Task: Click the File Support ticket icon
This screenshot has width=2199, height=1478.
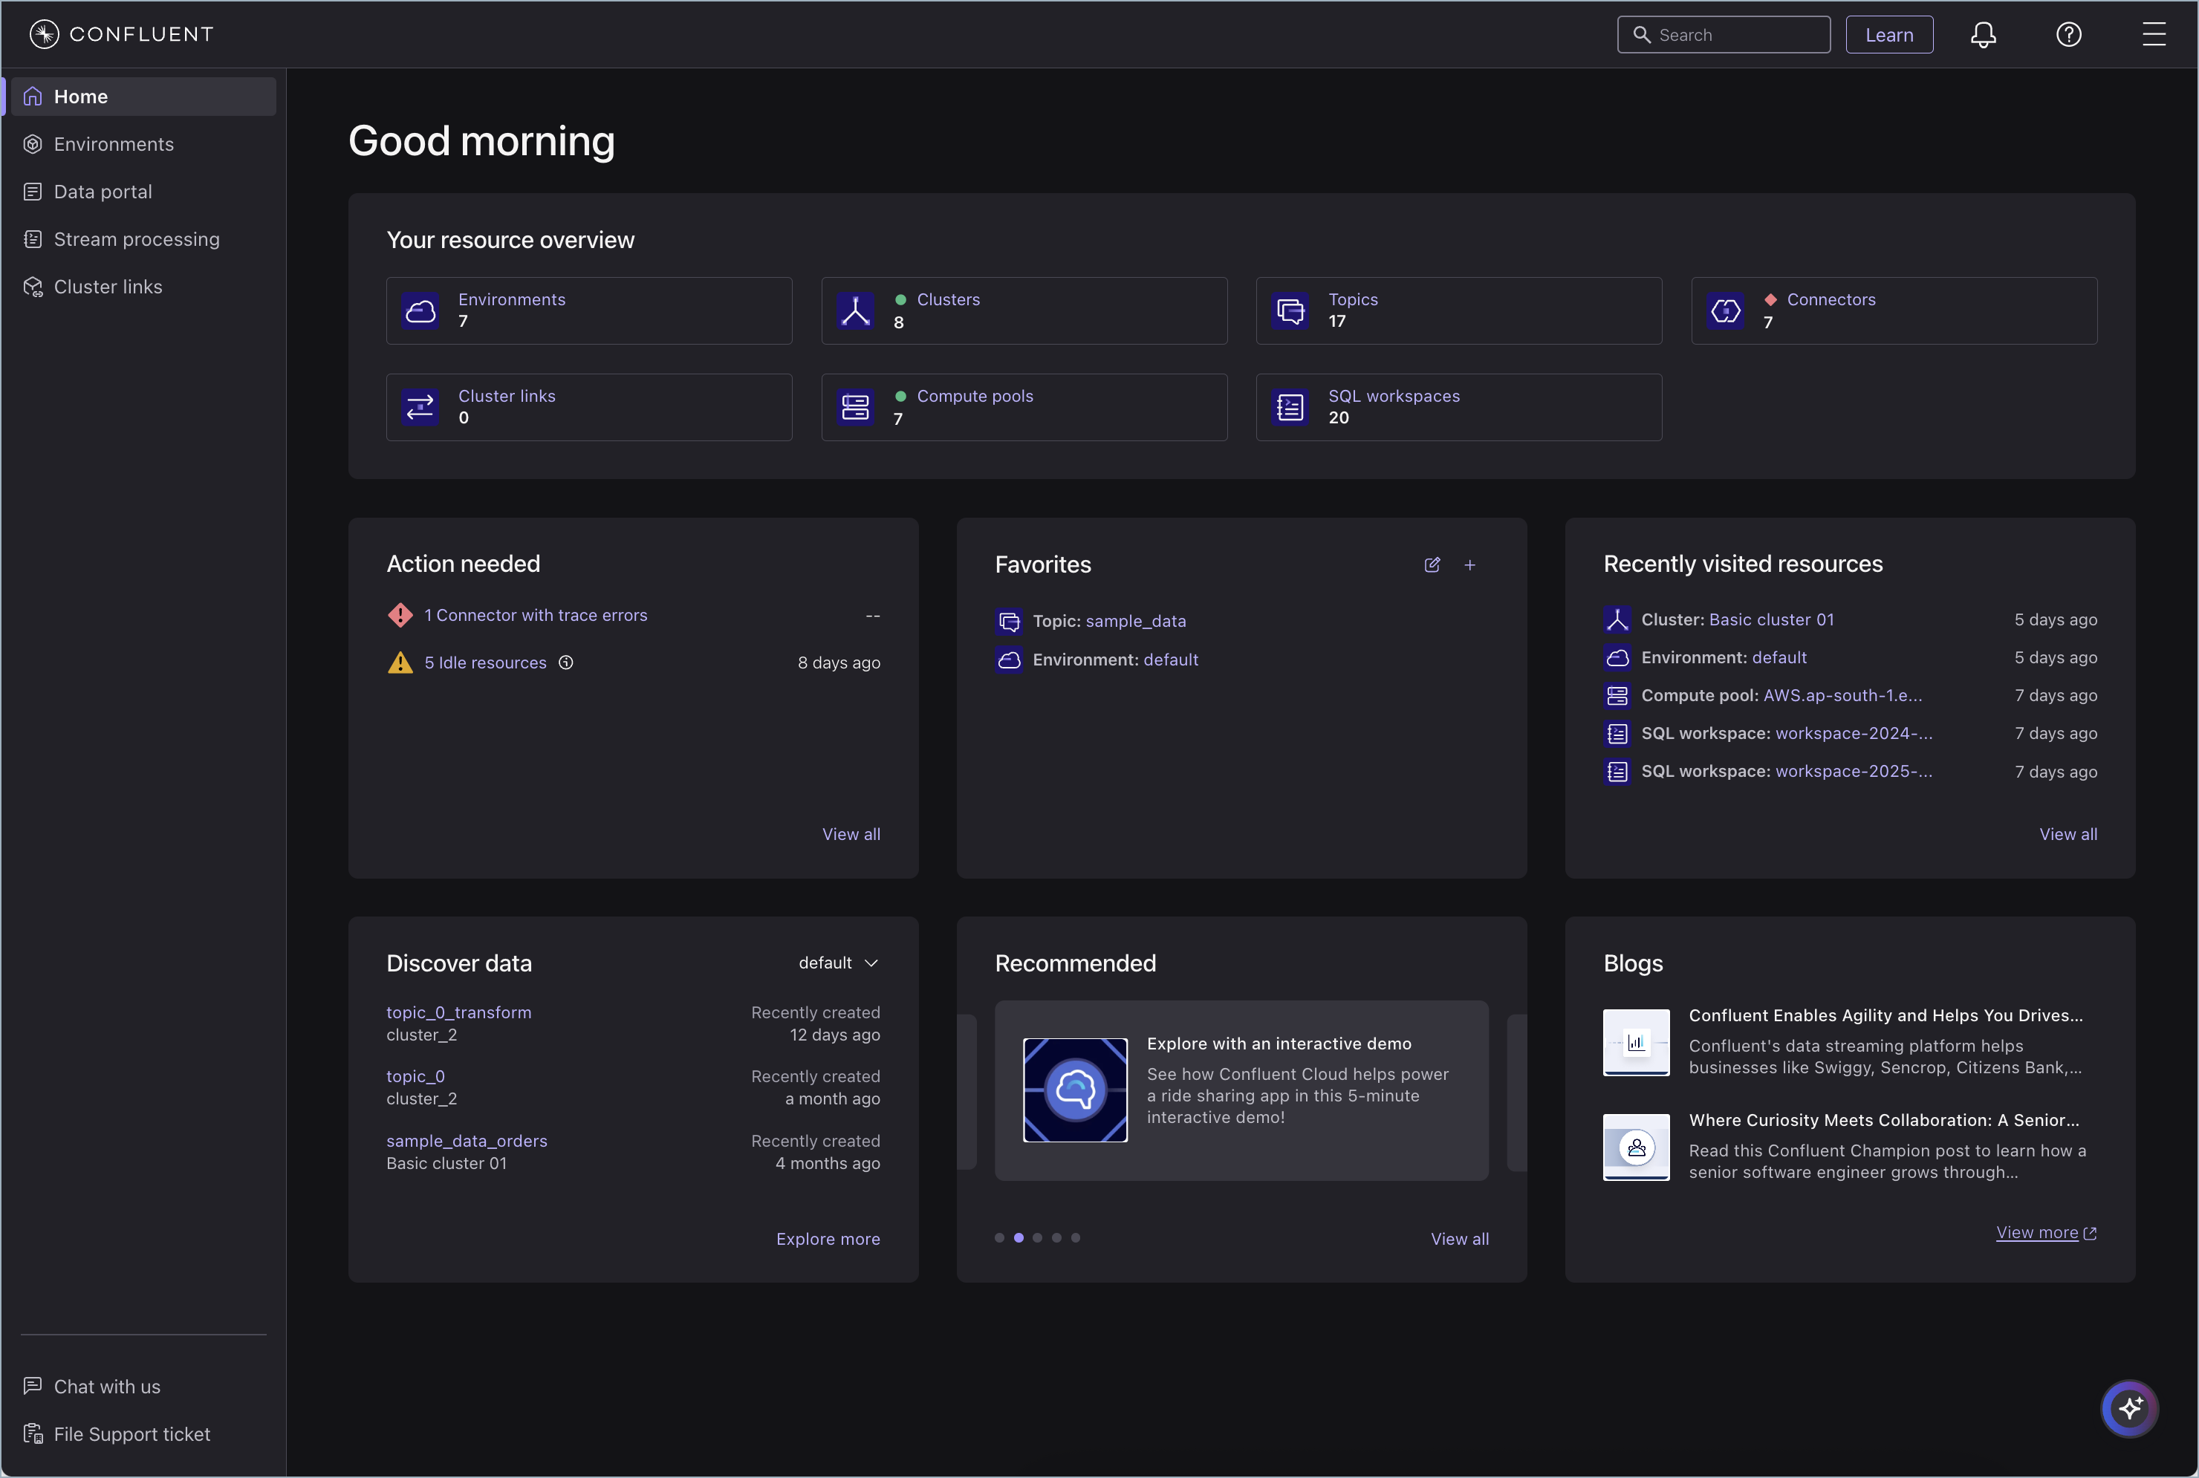Action: [34, 1433]
